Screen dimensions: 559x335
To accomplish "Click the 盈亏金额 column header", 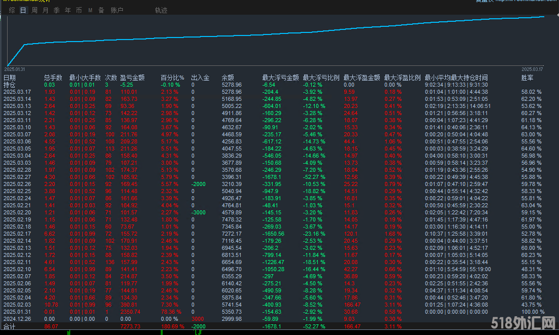I will point(132,78).
